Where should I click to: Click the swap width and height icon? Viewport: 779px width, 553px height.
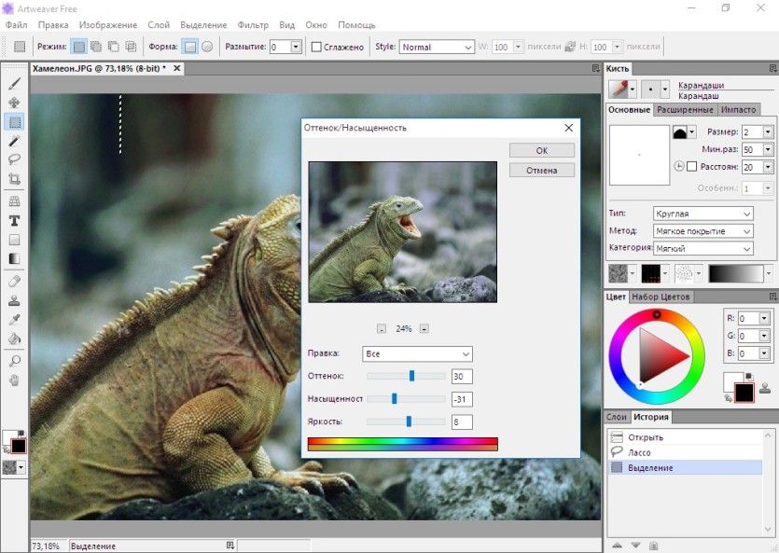click(570, 47)
